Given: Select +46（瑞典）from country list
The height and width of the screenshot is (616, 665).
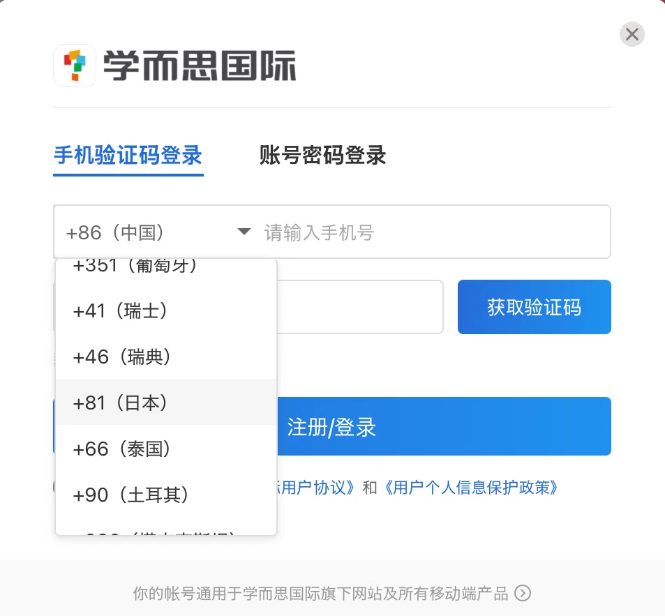Looking at the screenshot, I should pos(166,356).
